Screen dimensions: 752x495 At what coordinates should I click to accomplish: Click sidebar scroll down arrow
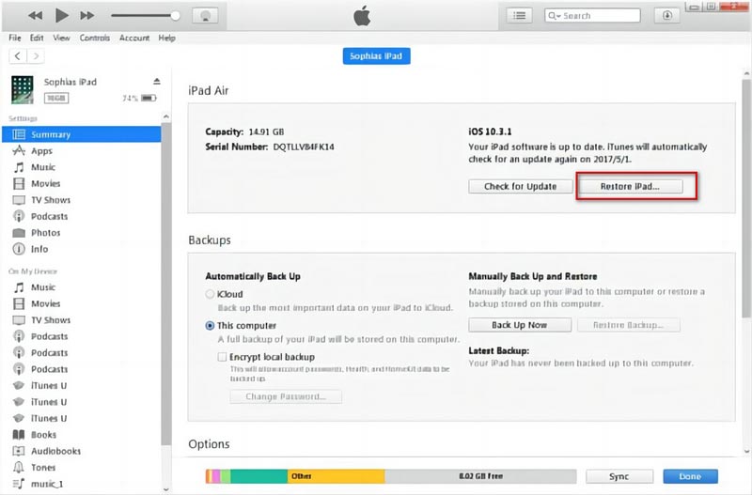click(x=166, y=489)
